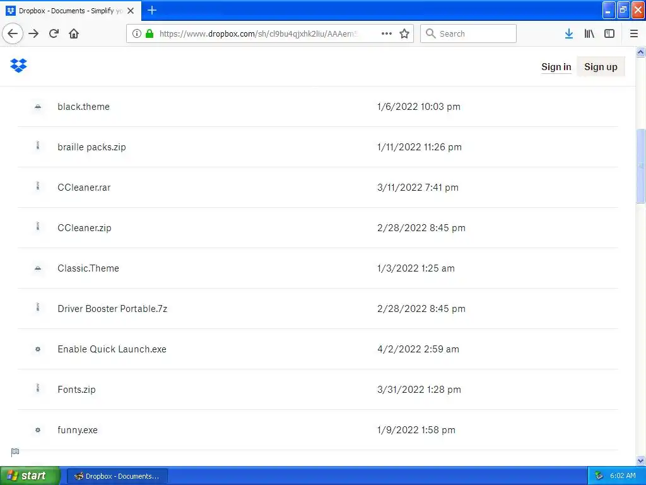Click the flag report icon at bottom left

[x=15, y=452]
